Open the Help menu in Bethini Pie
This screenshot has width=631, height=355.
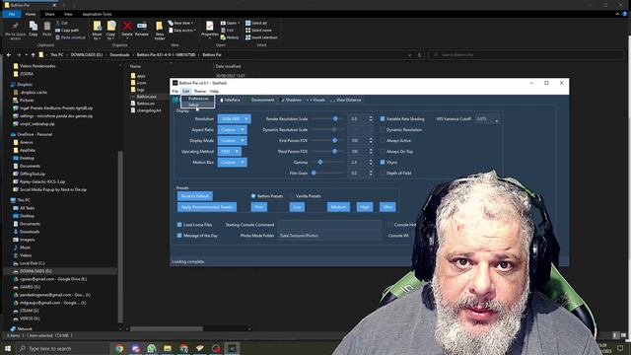pos(214,92)
